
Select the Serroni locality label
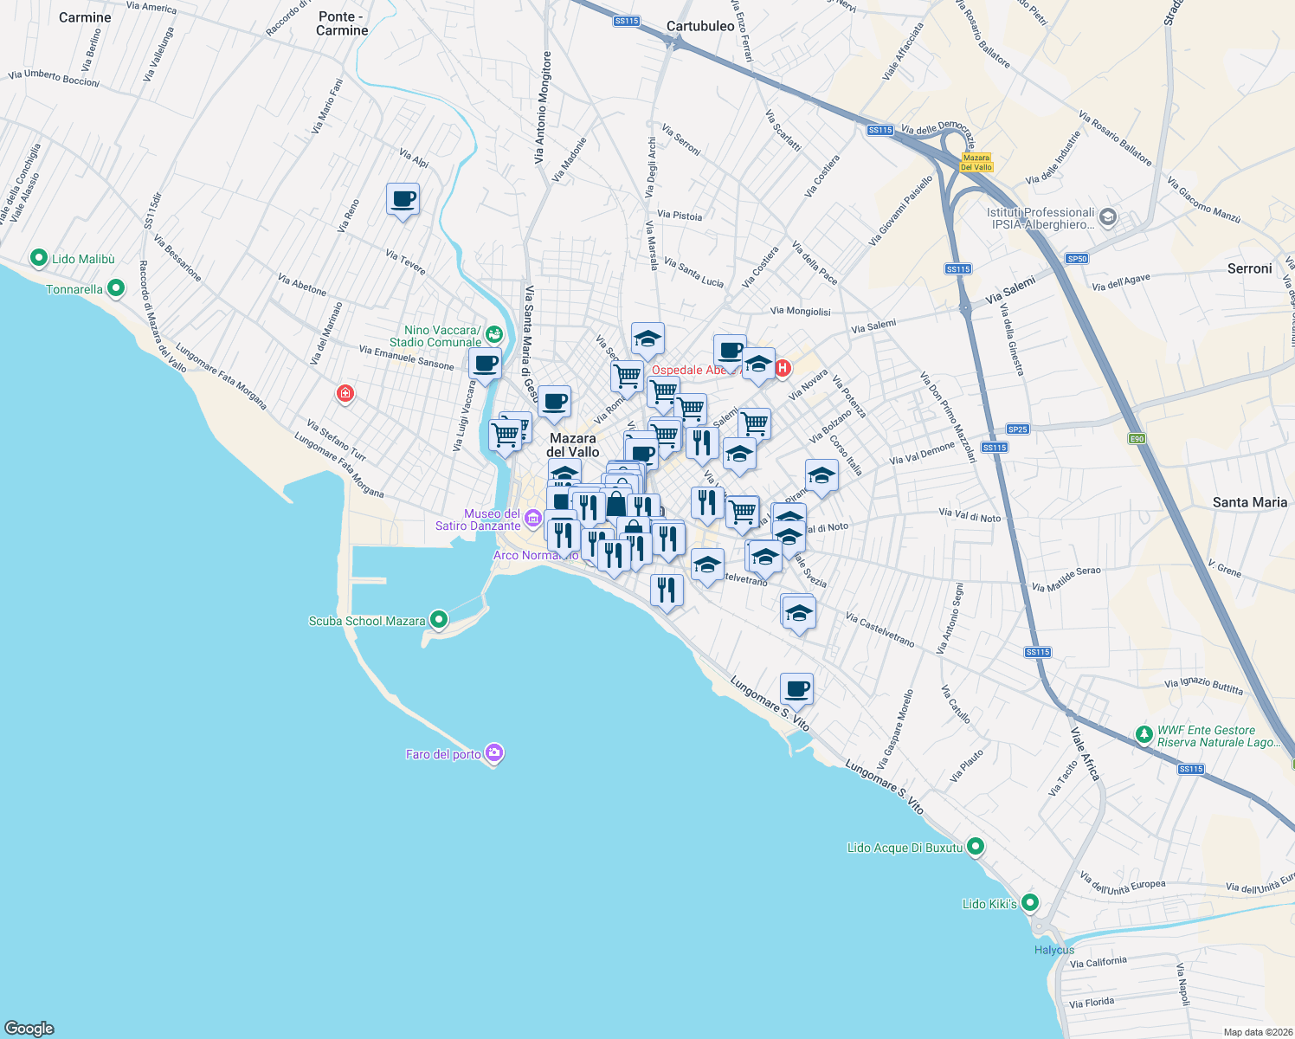[1250, 268]
